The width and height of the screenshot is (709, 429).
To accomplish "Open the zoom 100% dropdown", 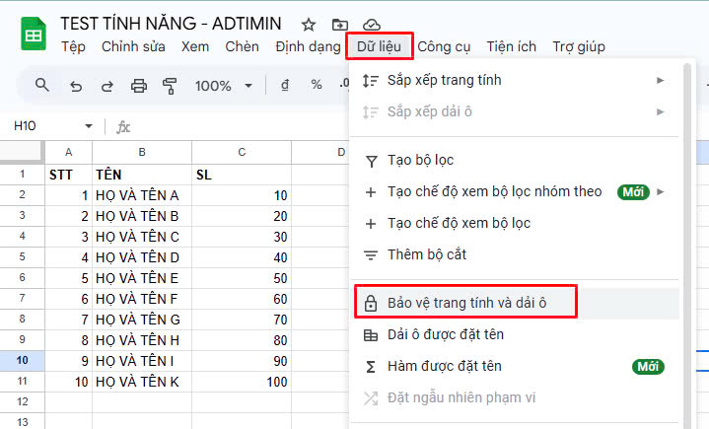I will click(224, 86).
